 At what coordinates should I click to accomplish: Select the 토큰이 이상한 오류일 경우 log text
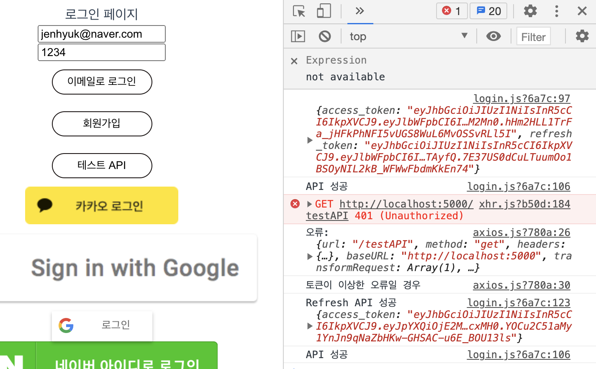coord(363,285)
